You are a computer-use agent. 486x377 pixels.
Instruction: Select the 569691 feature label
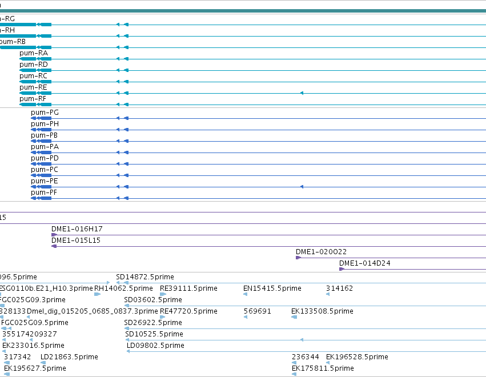coord(257,311)
